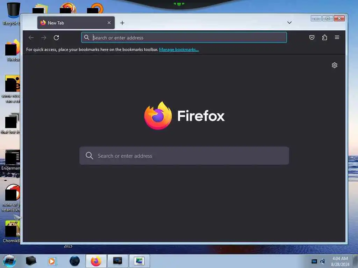Image resolution: width=358 pixels, height=268 pixels.
Task: Focus the centered Search or enter address box
Action: coord(184,156)
